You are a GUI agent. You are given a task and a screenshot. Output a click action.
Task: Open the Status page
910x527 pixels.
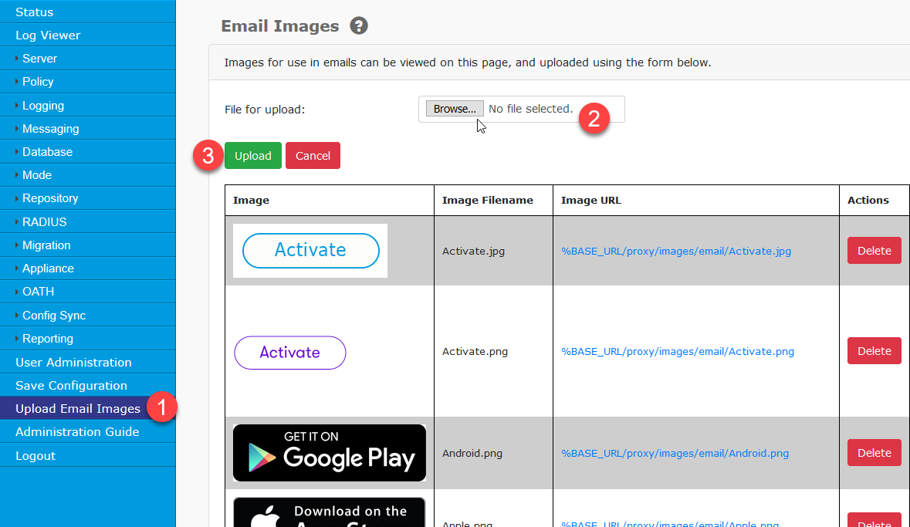(32, 12)
